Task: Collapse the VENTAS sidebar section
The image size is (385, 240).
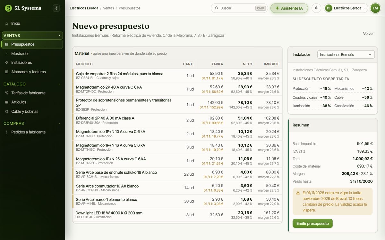Action: (x=32, y=36)
